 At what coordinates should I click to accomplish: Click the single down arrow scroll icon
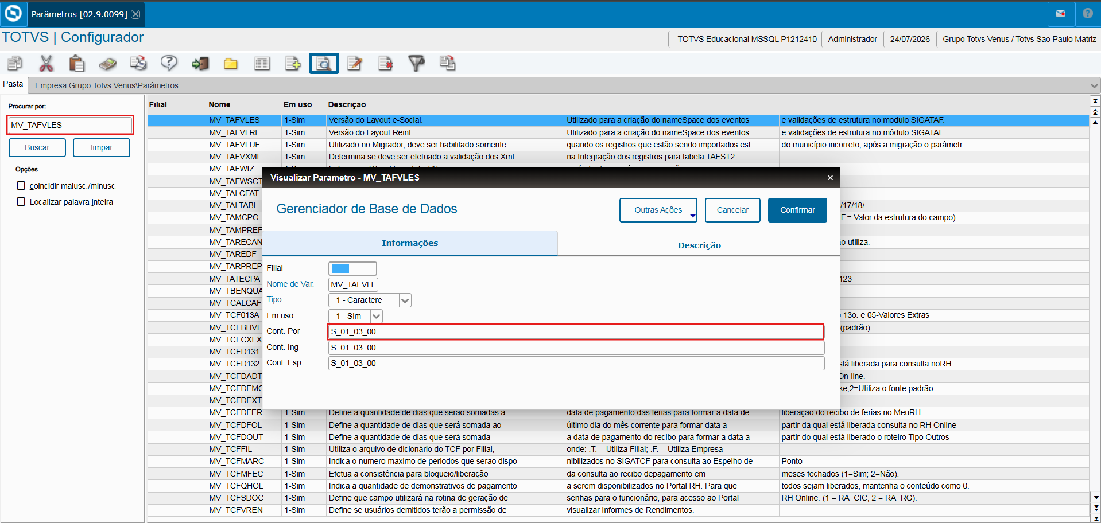tap(1095, 498)
